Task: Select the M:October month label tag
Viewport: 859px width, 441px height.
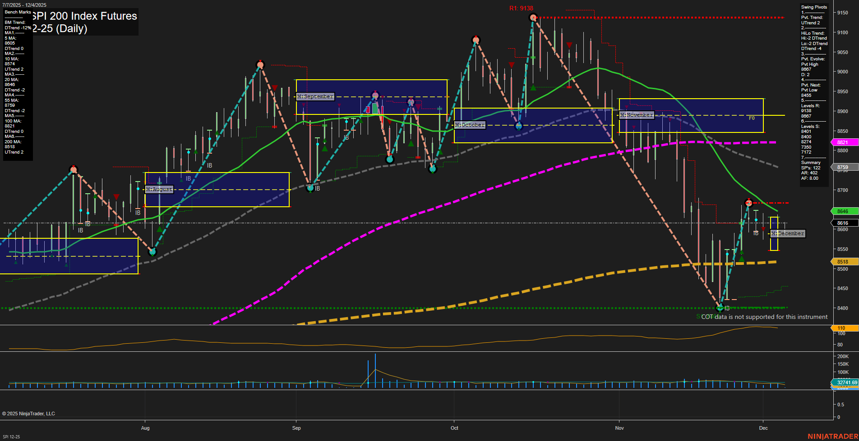Action: (470, 125)
